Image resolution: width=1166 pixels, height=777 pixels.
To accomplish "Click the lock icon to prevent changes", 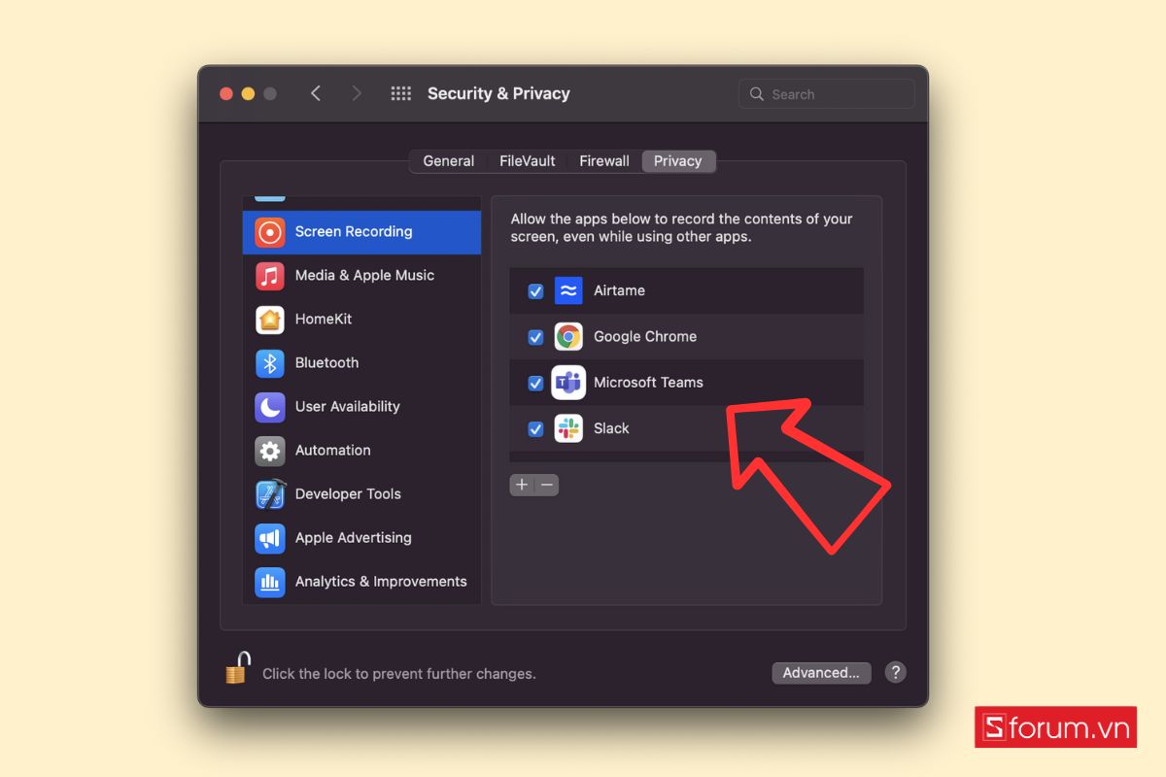I will point(238,668).
